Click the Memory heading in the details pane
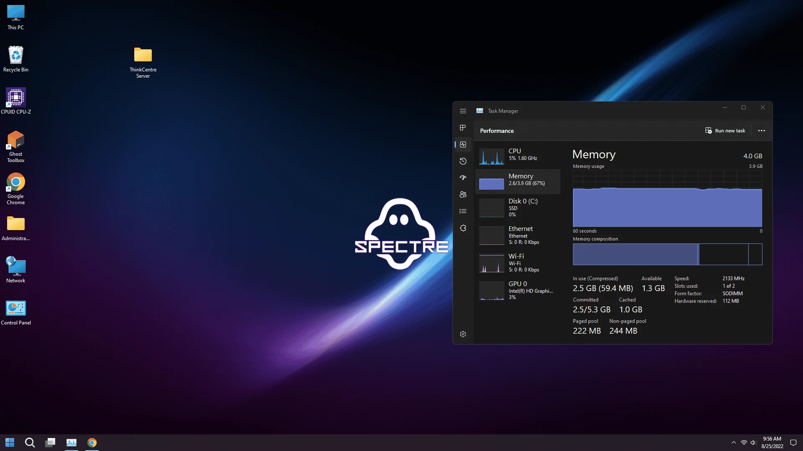 (x=594, y=155)
